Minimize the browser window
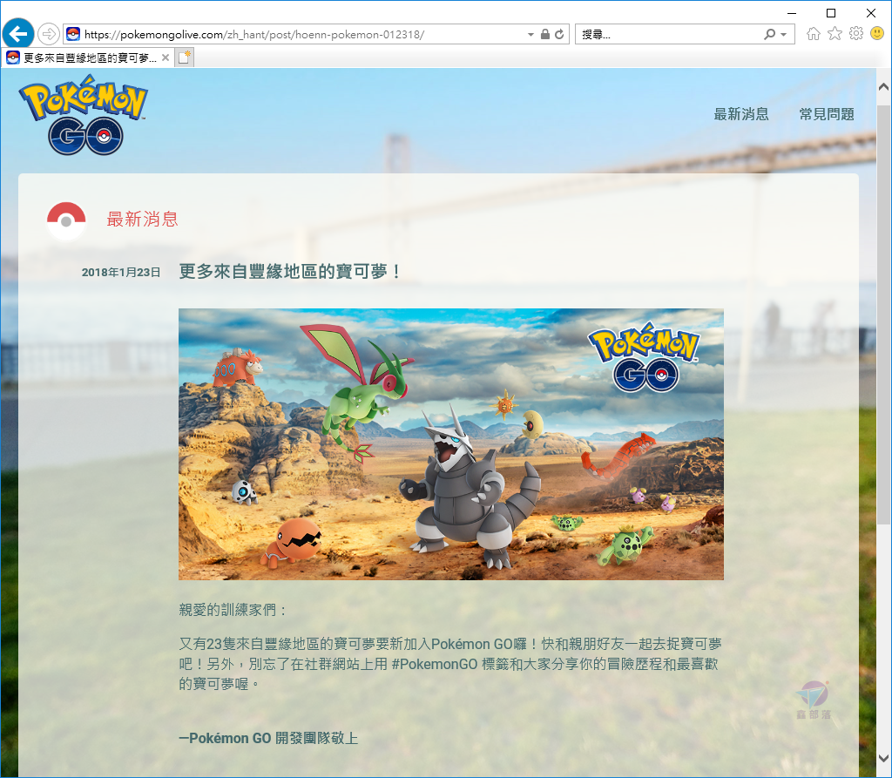The height and width of the screenshot is (778, 892). coord(791,12)
